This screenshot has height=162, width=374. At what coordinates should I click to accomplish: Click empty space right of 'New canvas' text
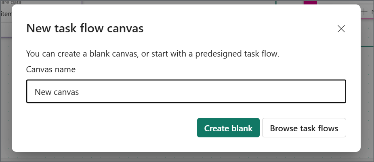point(212,92)
